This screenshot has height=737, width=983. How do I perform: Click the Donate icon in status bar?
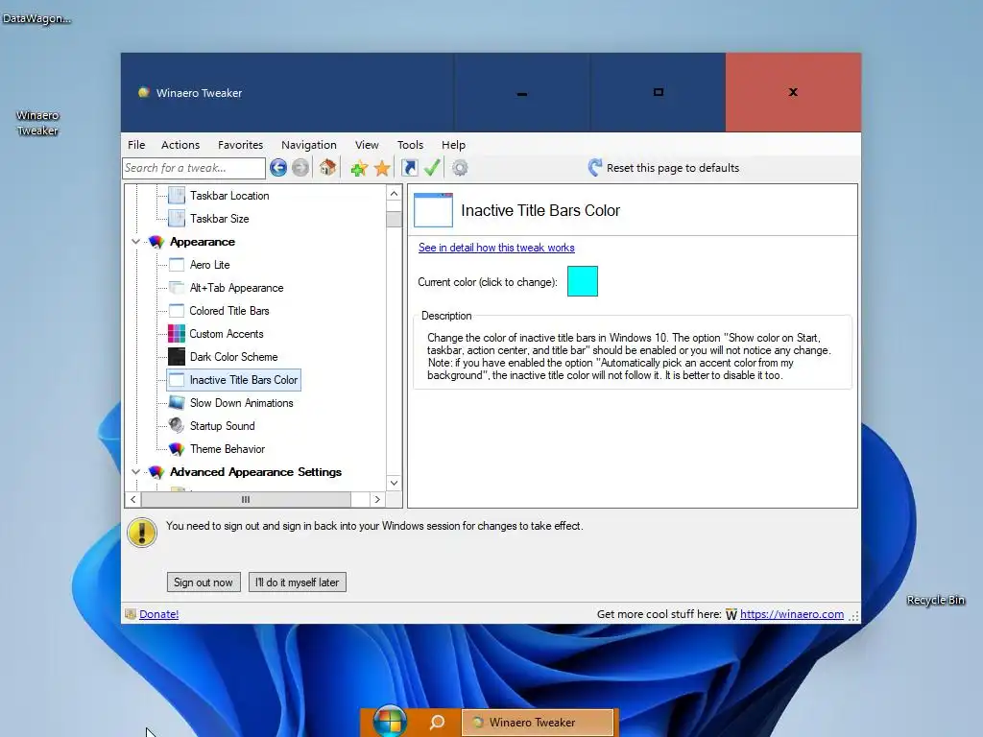tap(131, 614)
